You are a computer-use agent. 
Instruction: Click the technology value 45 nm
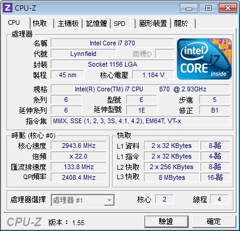coord(67,75)
